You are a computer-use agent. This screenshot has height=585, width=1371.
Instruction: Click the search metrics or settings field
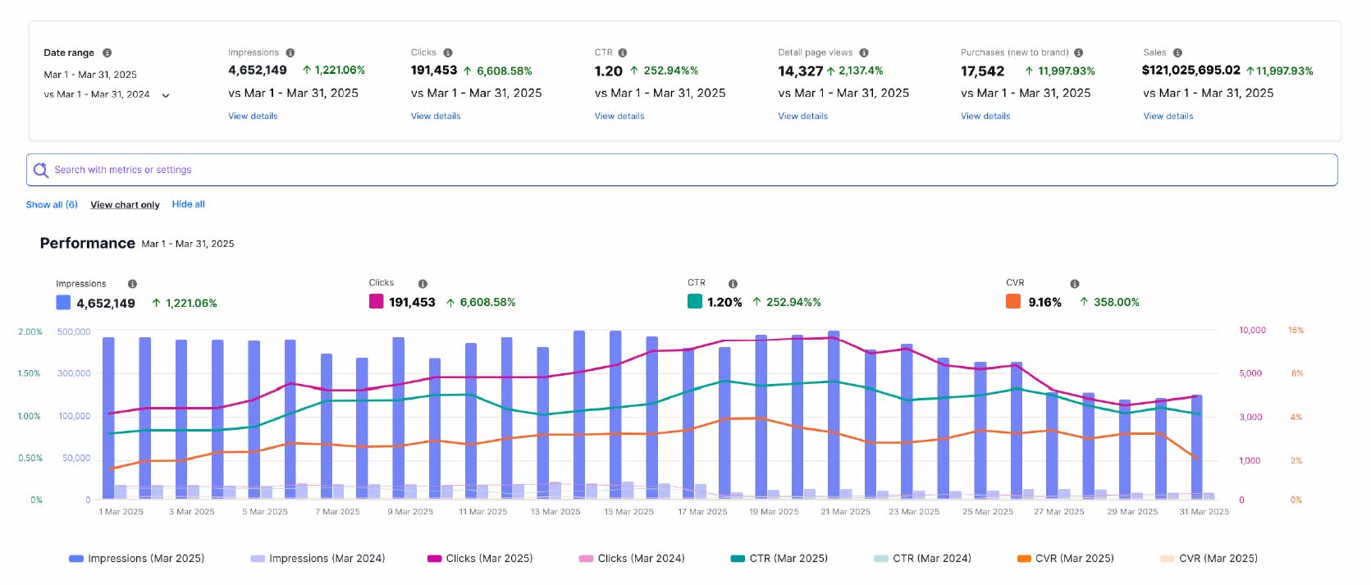click(682, 170)
